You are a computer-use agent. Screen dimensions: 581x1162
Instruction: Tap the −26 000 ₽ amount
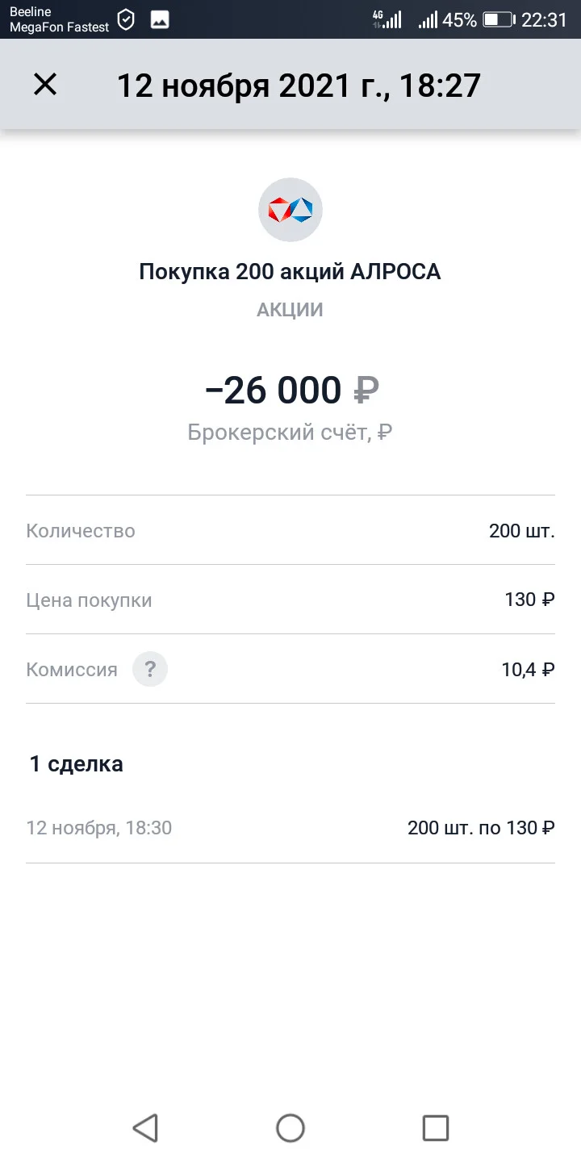tap(291, 391)
